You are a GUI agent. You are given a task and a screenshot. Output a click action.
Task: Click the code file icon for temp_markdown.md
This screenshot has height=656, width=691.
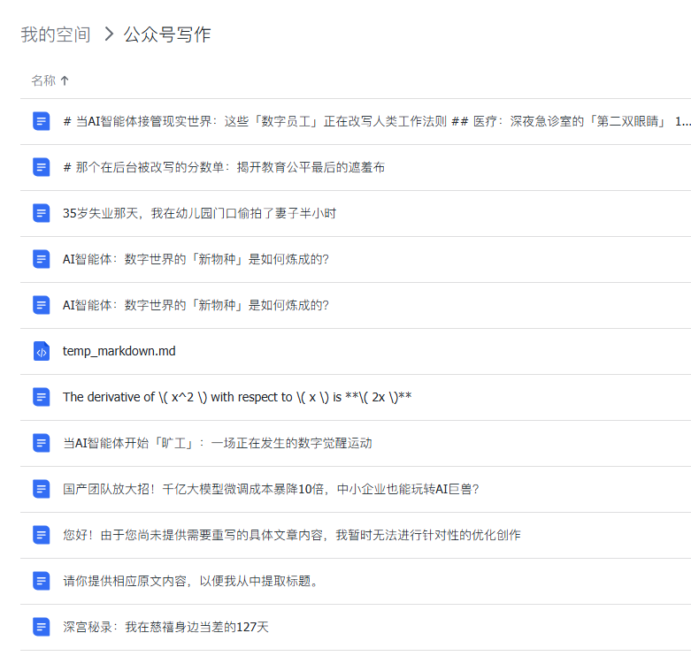click(x=42, y=351)
